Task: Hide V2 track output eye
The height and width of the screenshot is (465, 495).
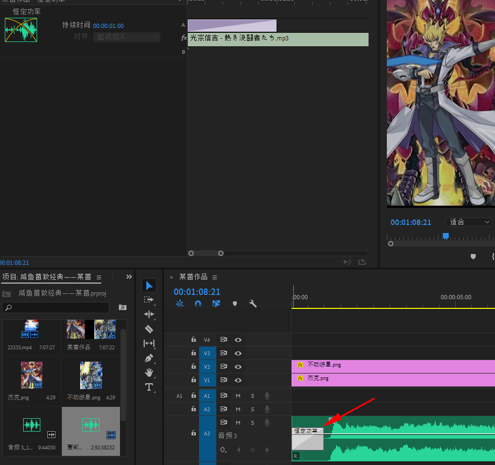Action: (238, 367)
